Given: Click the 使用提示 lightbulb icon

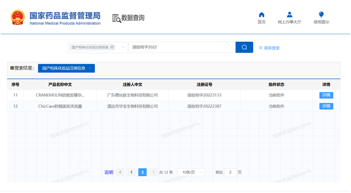Looking at the screenshot, I should tap(321, 15).
